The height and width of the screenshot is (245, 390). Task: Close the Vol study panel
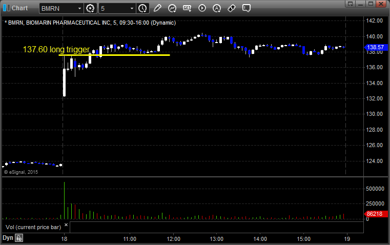pyautogui.click(x=66, y=225)
